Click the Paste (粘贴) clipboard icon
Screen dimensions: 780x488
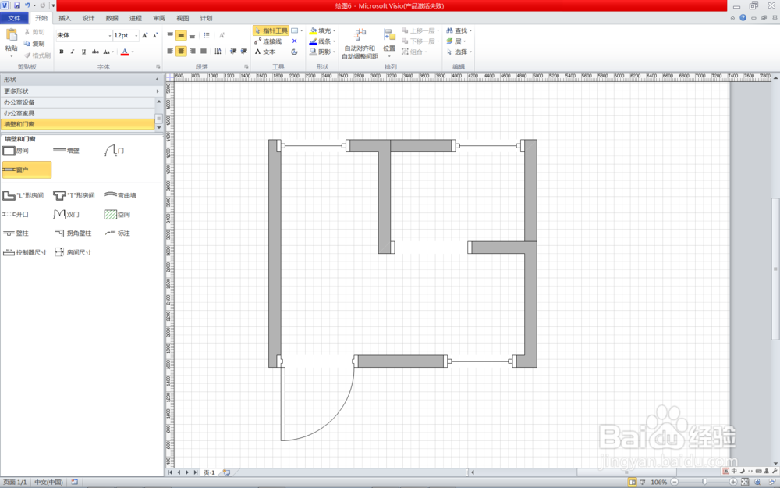(x=11, y=35)
